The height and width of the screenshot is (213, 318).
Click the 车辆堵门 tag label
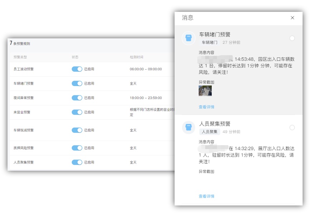[209, 42]
